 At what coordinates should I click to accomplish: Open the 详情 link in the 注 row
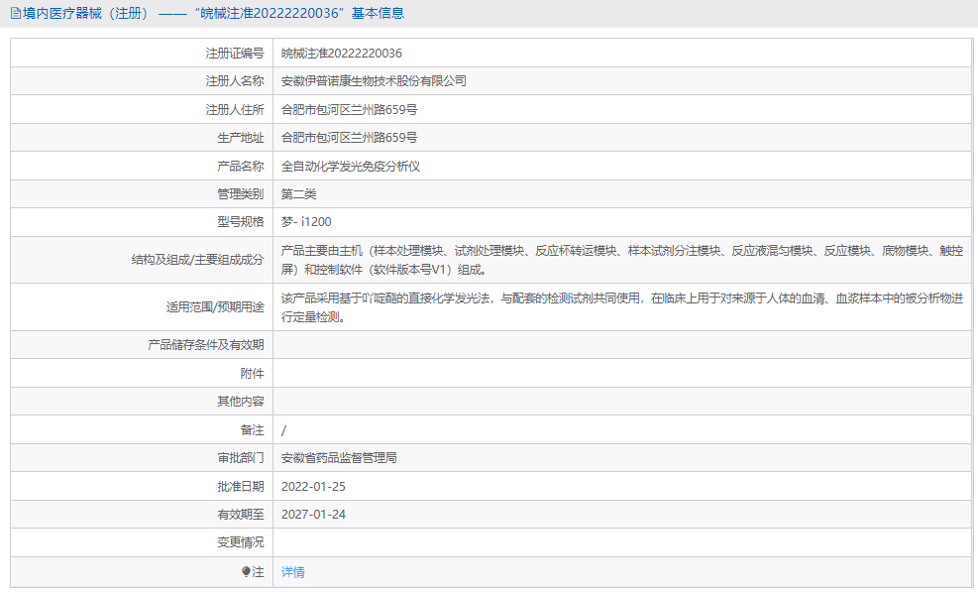(292, 572)
